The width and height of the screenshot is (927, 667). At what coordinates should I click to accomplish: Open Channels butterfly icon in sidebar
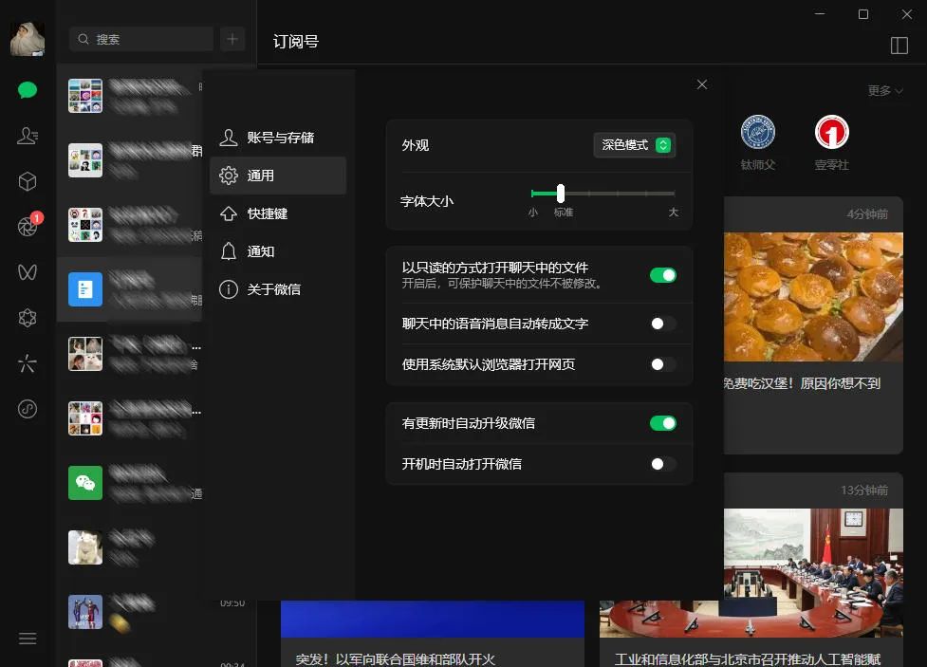[x=28, y=272]
